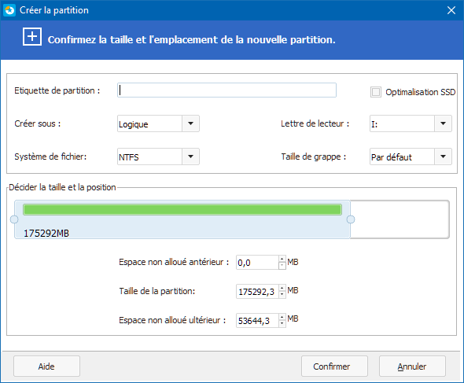Click the app logo in title bar
This screenshot has width=464, height=383.
click(x=9, y=10)
